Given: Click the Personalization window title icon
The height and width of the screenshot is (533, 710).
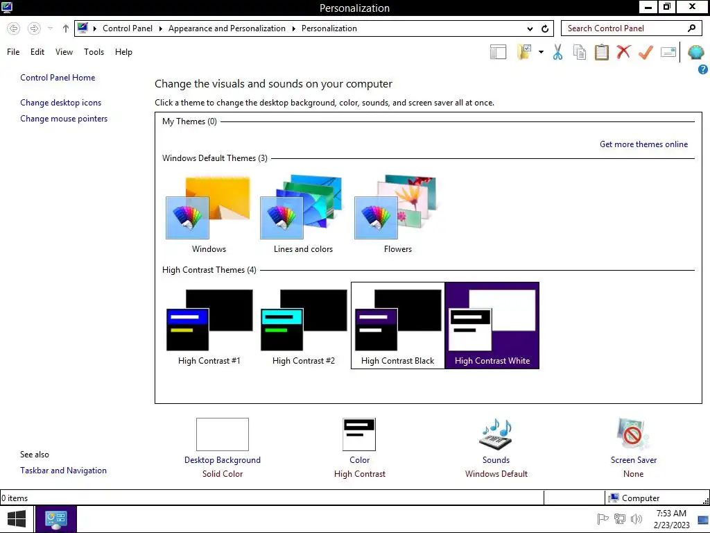Looking at the screenshot, I should 7,7.
